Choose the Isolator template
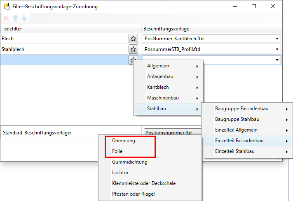The width and height of the screenshot is (293, 201). click(x=150, y=173)
